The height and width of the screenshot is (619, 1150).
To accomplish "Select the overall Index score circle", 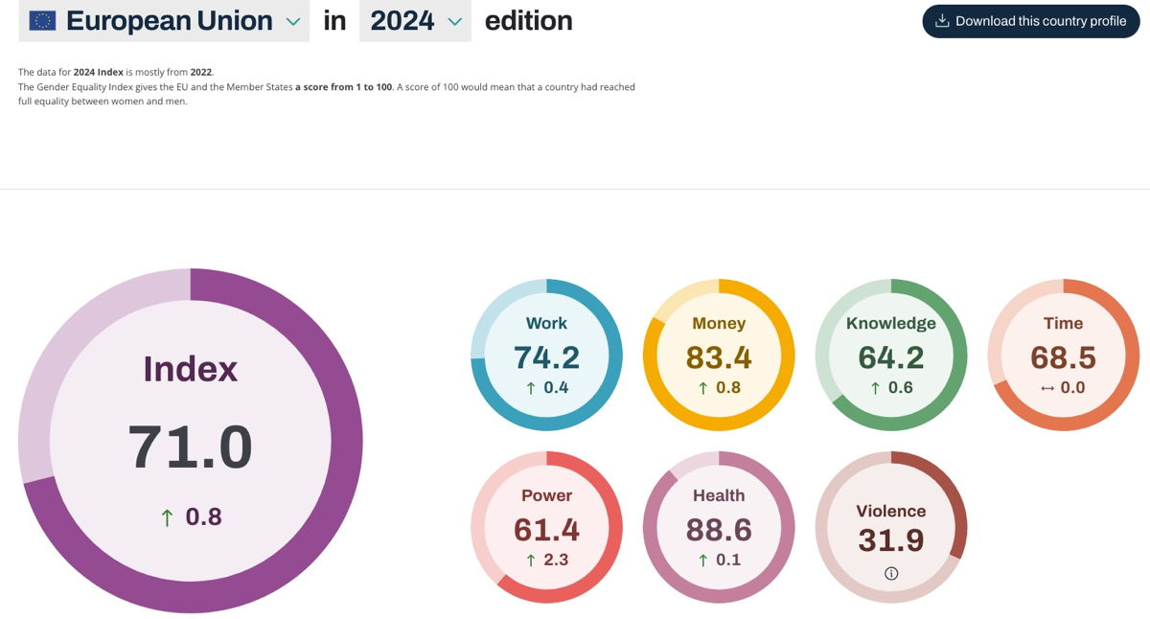I will click(x=191, y=441).
